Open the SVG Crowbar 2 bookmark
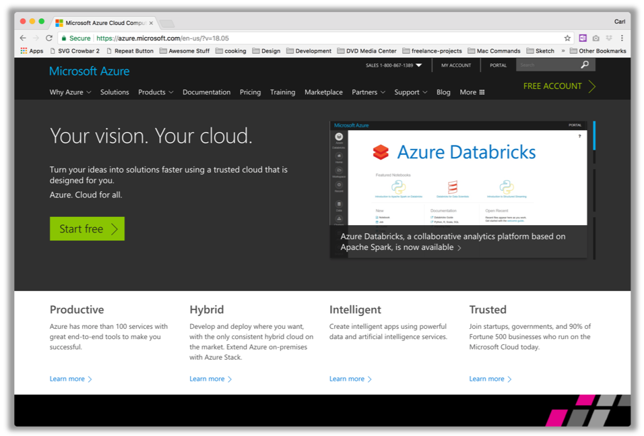The width and height of the screenshot is (644, 436). 74,51
